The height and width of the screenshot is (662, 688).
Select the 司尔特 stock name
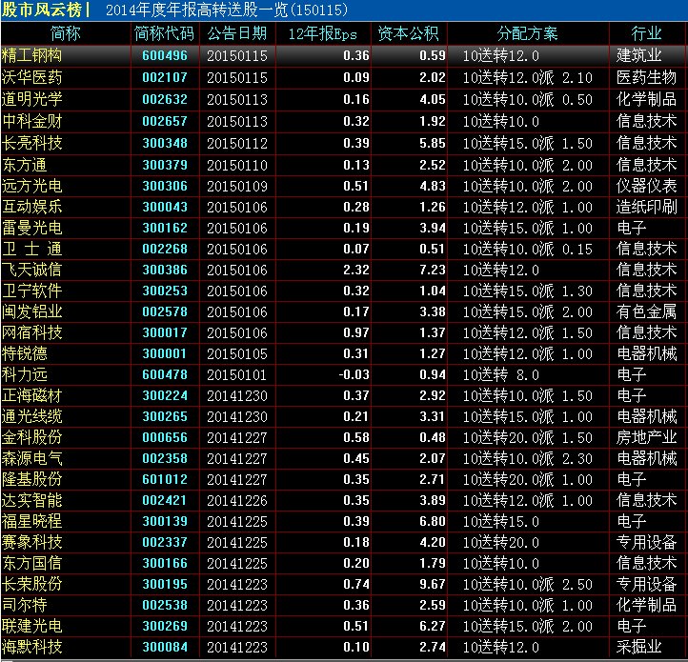pos(25,606)
